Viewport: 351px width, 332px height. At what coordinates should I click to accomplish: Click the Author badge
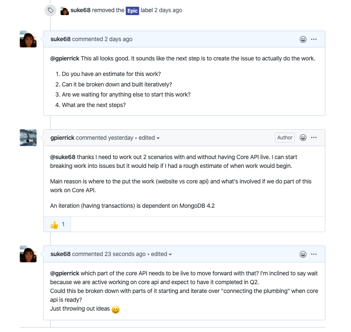click(x=285, y=138)
